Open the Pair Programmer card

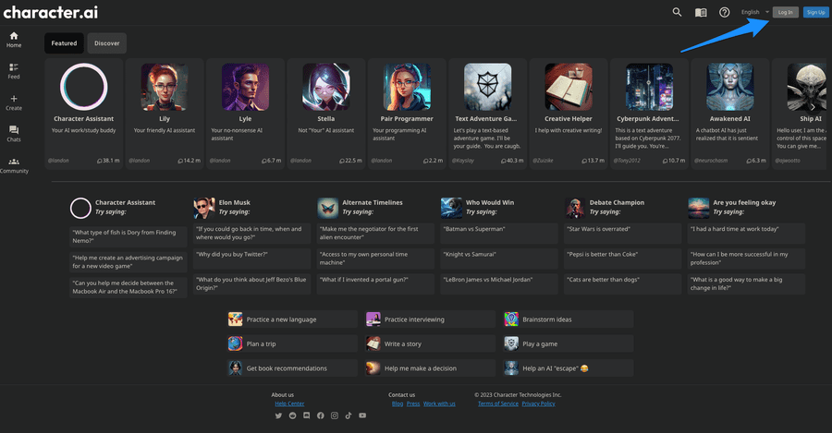point(407,114)
